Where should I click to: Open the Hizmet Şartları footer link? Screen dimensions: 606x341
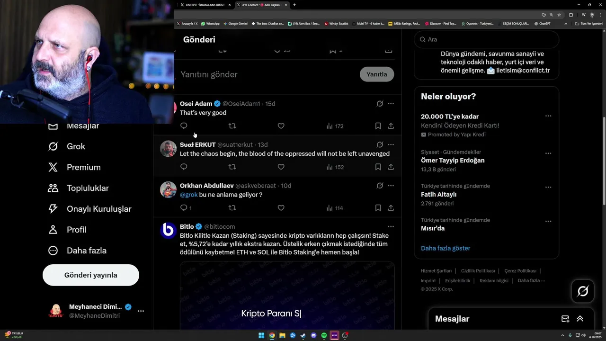436,271
